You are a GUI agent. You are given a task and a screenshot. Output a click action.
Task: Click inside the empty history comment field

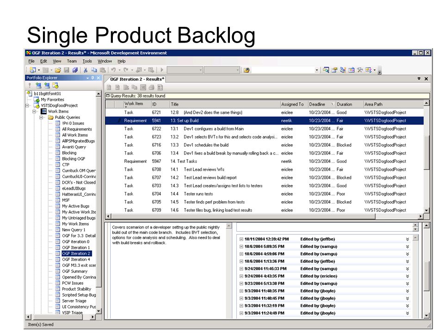[x=325, y=227]
